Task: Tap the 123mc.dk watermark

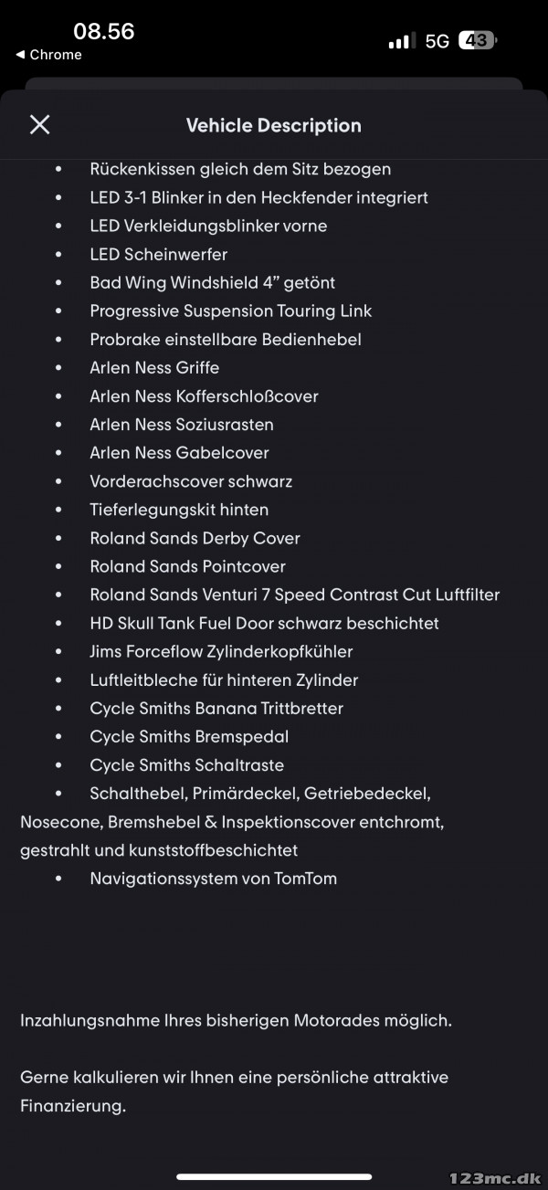Action: click(495, 1178)
